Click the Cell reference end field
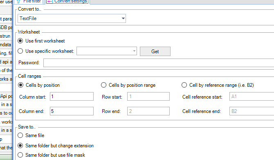The height and width of the screenshot is (160, 274). tap(252, 111)
